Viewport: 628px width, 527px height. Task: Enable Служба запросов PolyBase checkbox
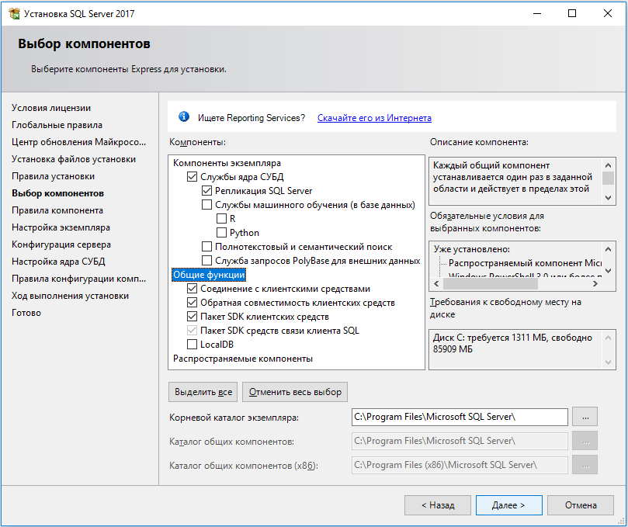(x=206, y=260)
